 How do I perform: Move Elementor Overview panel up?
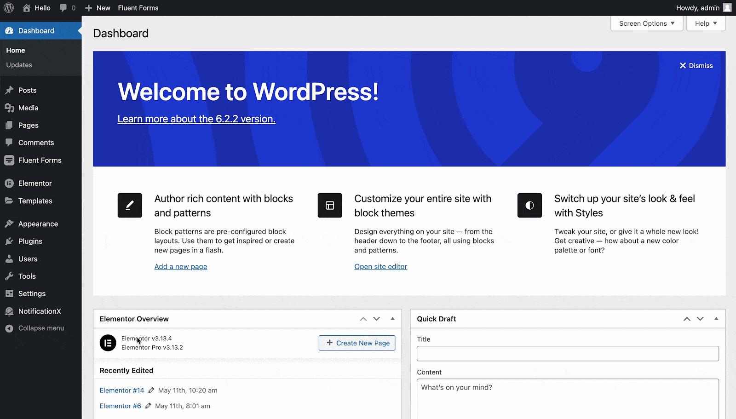363,319
